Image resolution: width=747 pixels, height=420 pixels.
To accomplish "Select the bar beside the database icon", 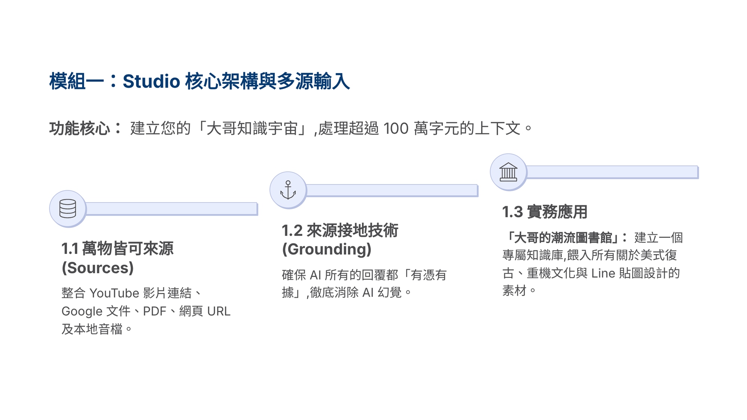I will tap(171, 209).
